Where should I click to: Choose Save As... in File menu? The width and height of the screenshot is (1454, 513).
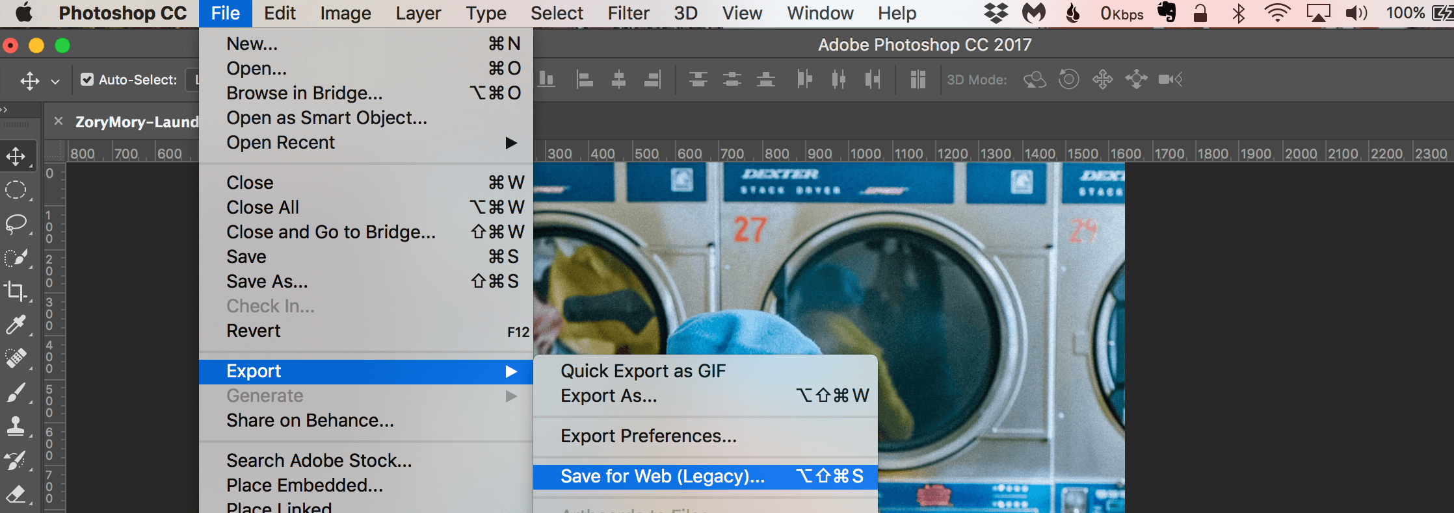tap(366, 282)
